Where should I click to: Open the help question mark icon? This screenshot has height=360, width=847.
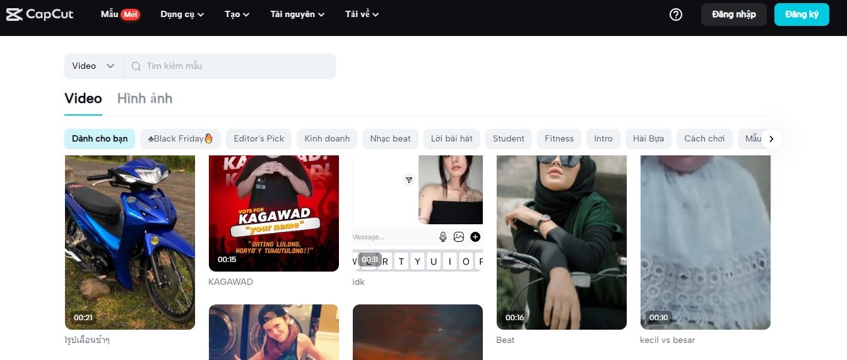[676, 15]
